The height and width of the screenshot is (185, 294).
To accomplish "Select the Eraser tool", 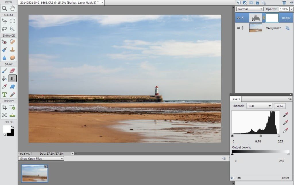I will click(12, 70).
